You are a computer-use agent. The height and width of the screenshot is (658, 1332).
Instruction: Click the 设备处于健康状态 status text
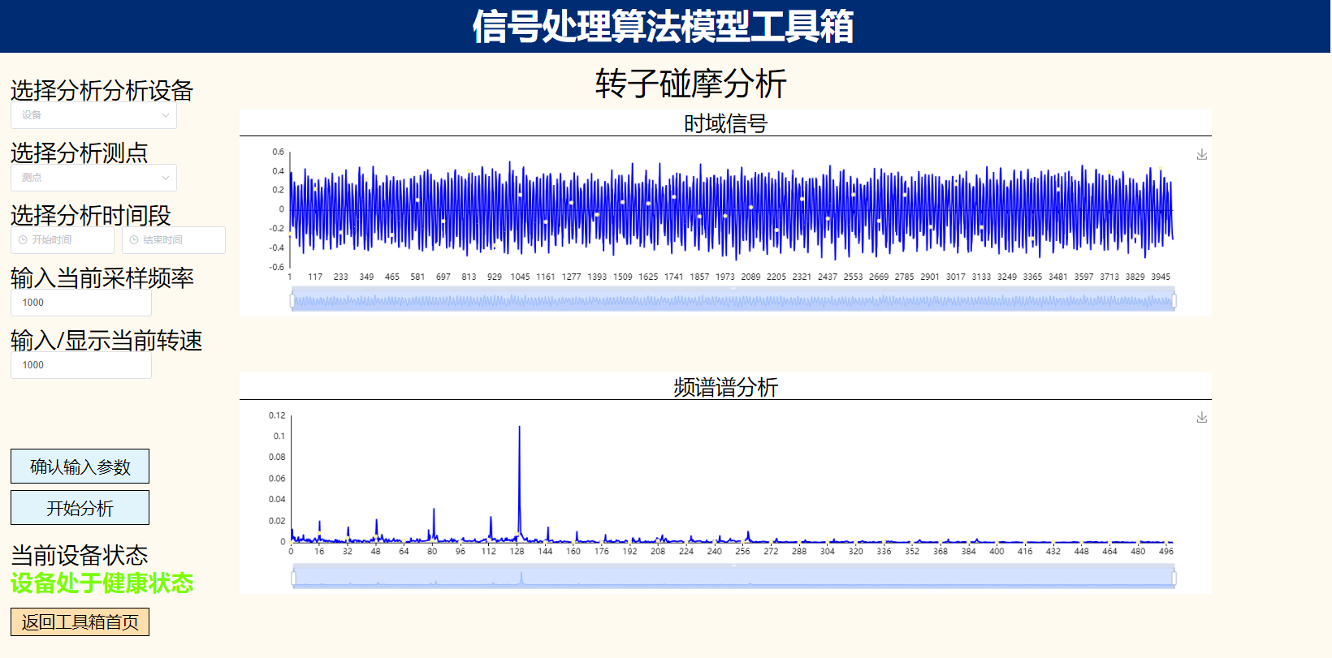pos(102,583)
